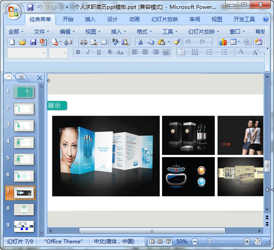Open the 开发工具 ribbon tab
Viewport: 274px width, 250px height.
(244, 19)
